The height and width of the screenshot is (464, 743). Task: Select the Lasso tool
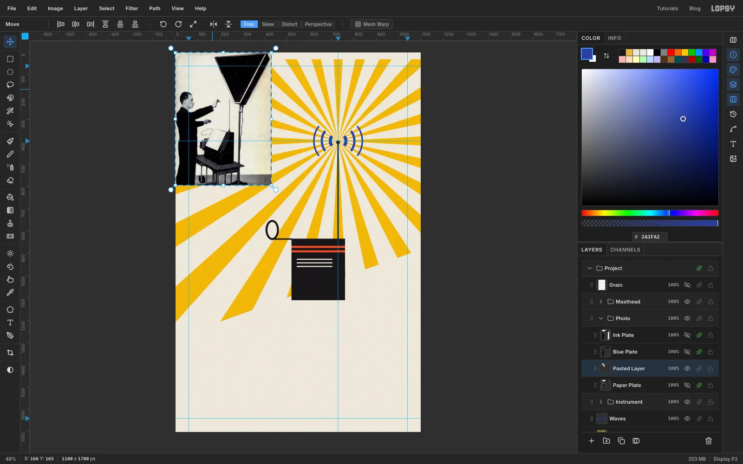pyautogui.click(x=10, y=85)
